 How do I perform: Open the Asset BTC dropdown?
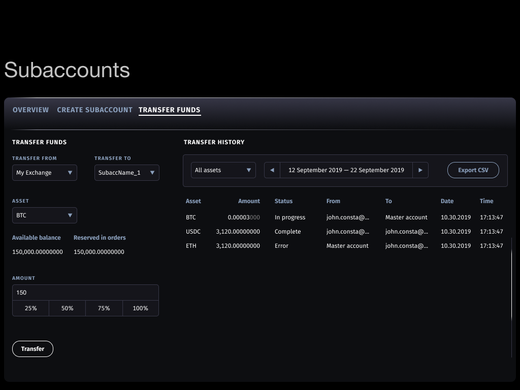pyautogui.click(x=45, y=215)
